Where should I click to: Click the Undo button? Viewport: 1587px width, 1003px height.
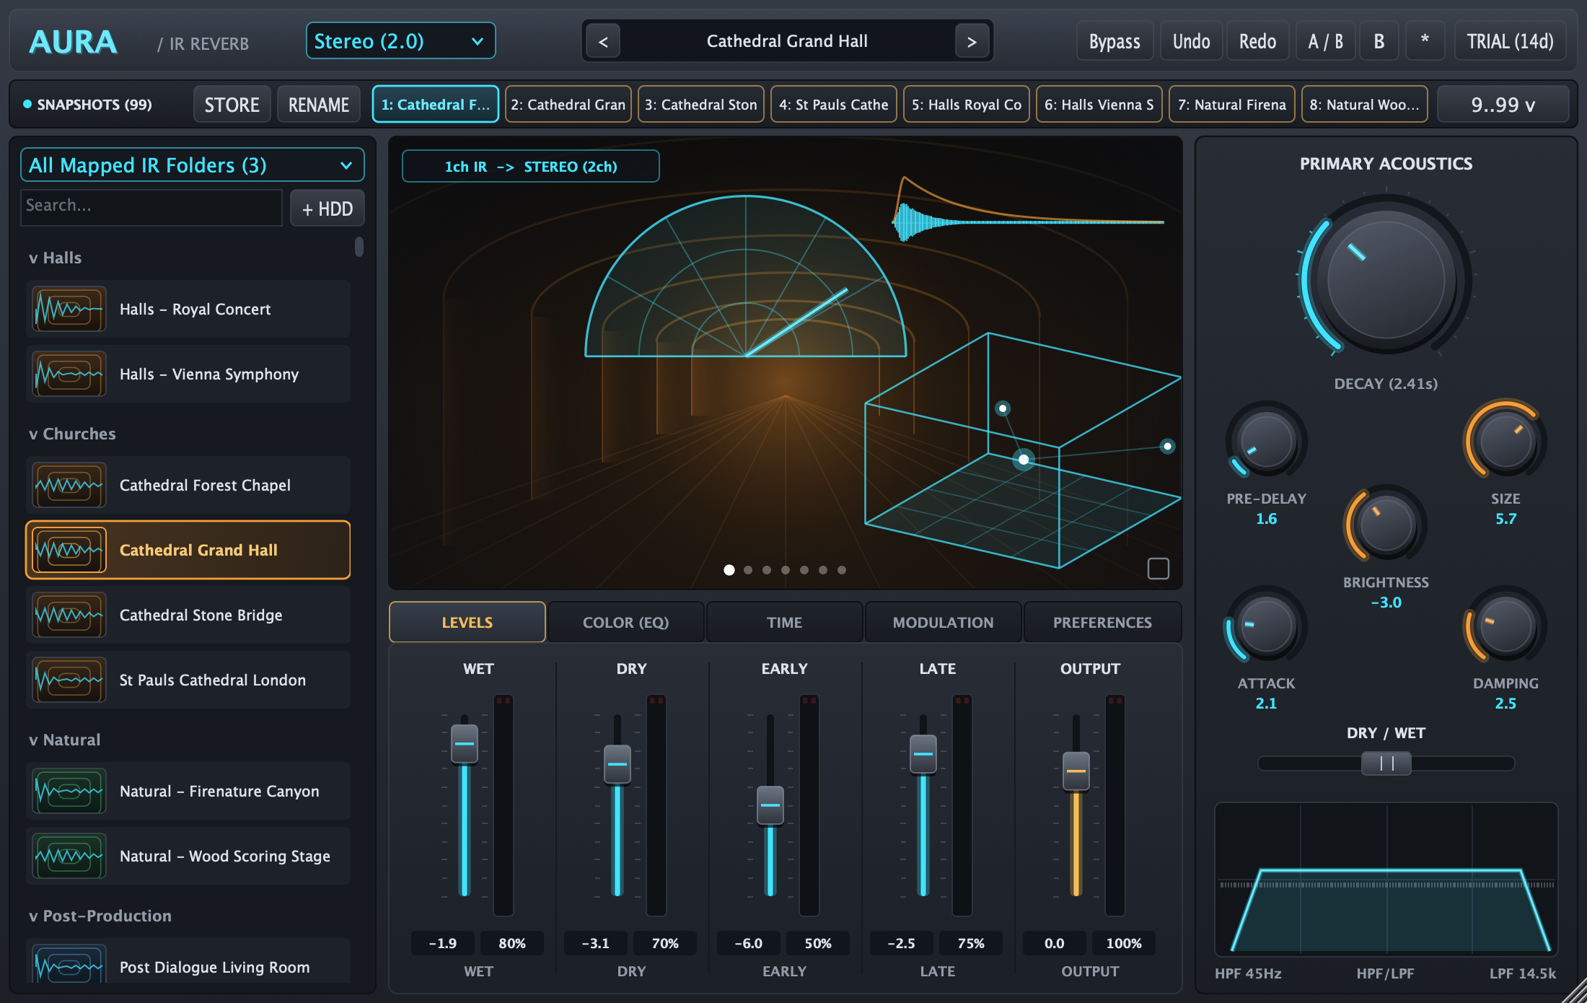pos(1191,41)
